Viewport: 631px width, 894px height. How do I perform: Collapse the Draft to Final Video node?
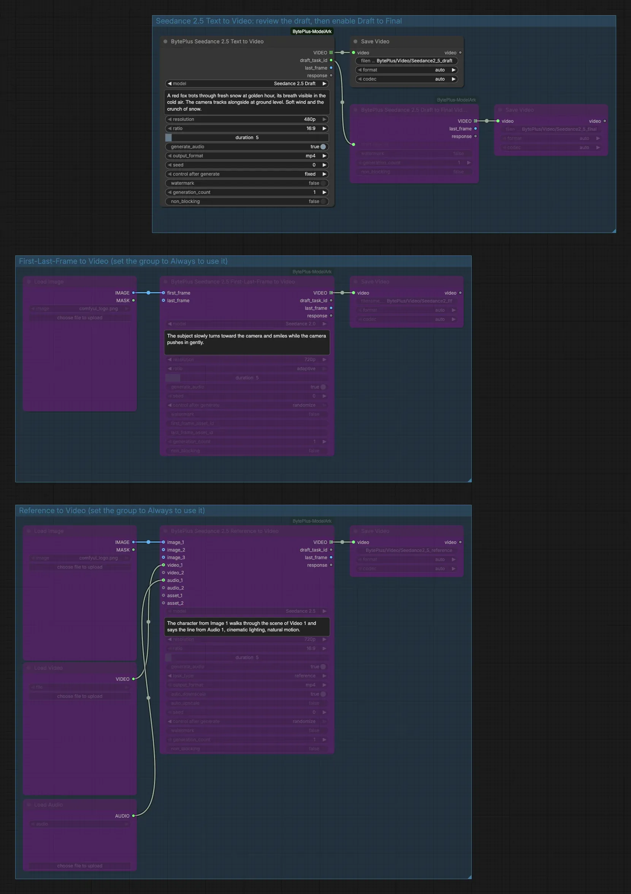[x=355, y=110]
